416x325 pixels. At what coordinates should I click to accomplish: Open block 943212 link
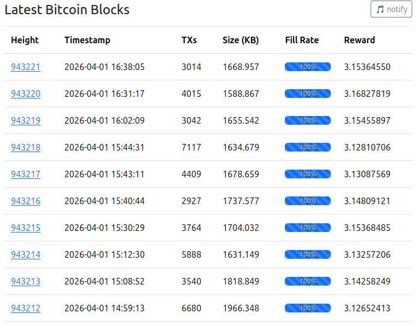[x=26, y=308]
